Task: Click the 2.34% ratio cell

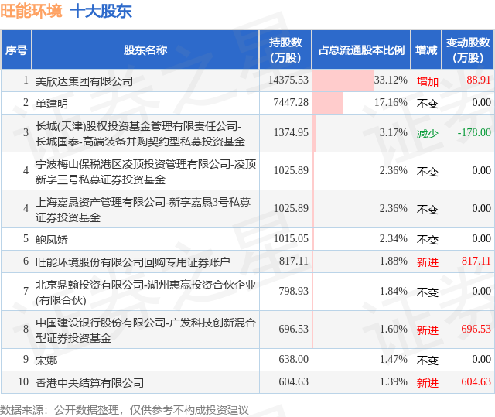Action: pos(361,239)
